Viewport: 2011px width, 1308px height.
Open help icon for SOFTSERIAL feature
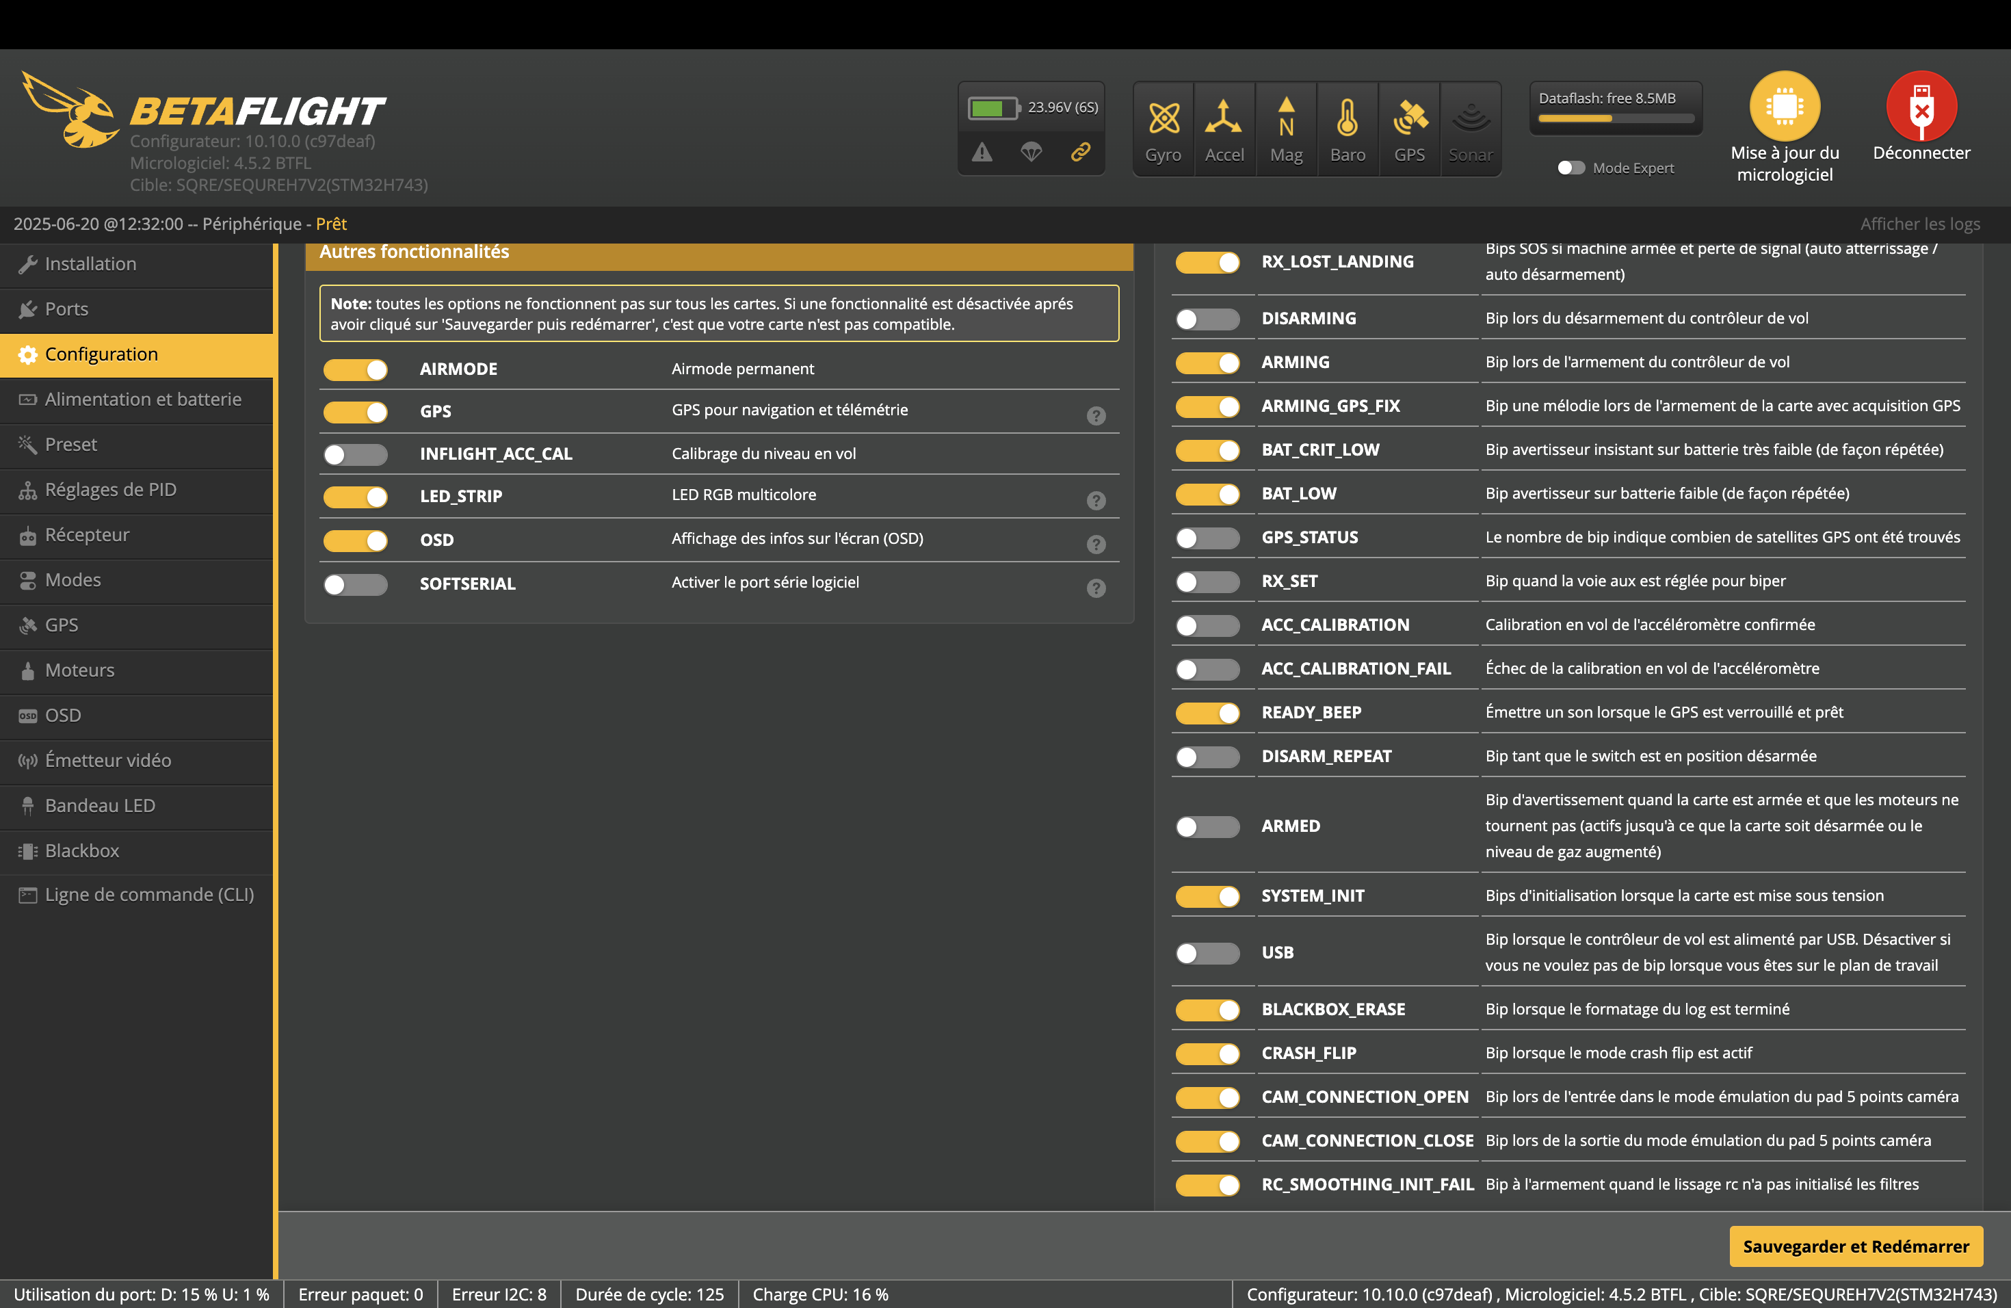(1096, 588)
